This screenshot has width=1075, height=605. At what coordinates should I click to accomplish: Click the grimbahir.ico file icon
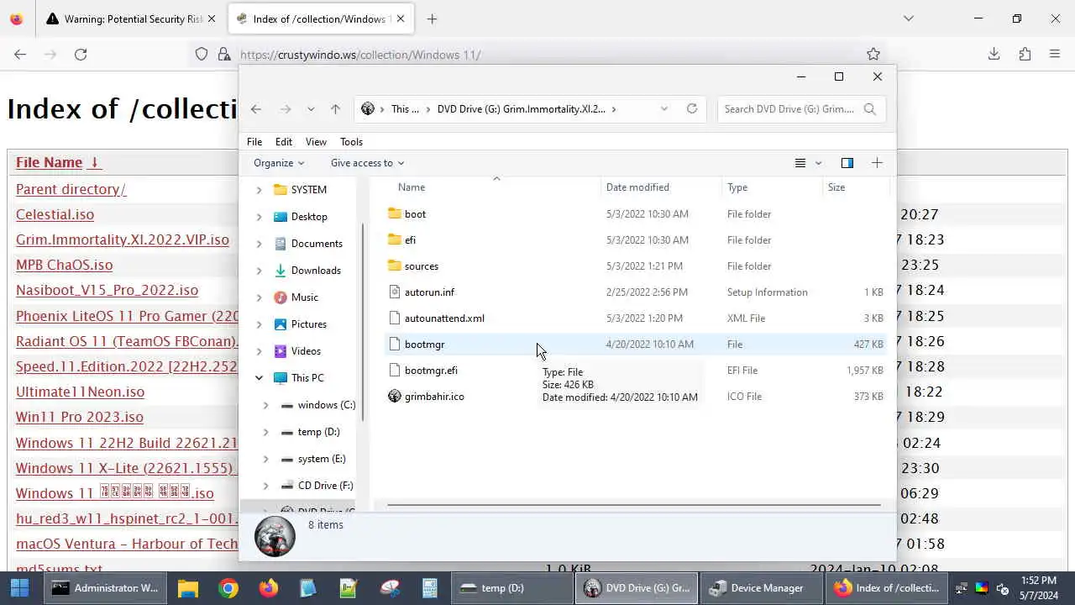[x=395, y=396]
